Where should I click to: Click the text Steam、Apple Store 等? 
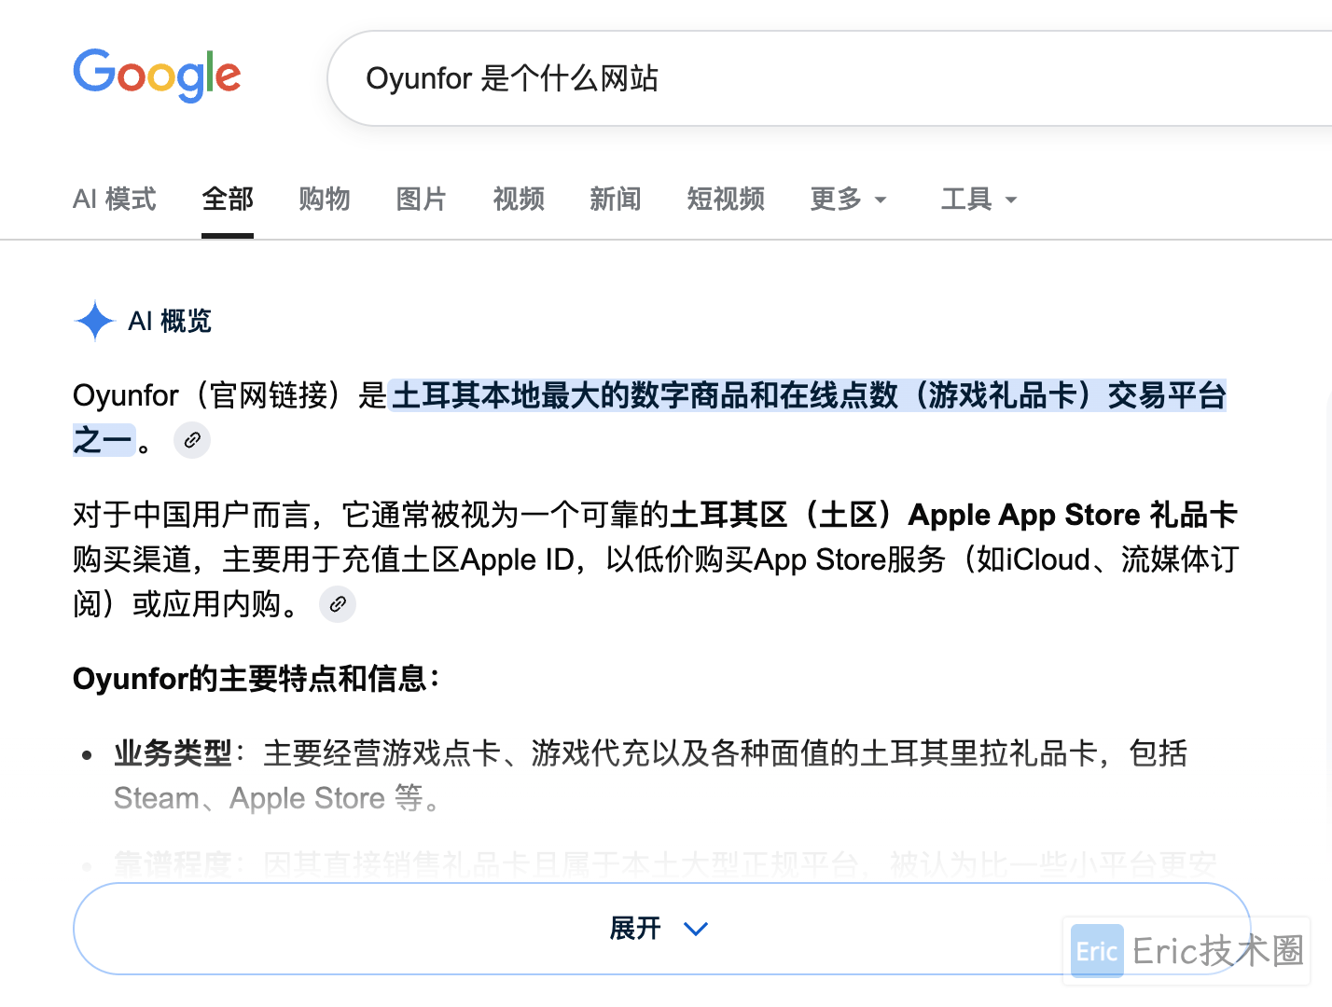276,798
